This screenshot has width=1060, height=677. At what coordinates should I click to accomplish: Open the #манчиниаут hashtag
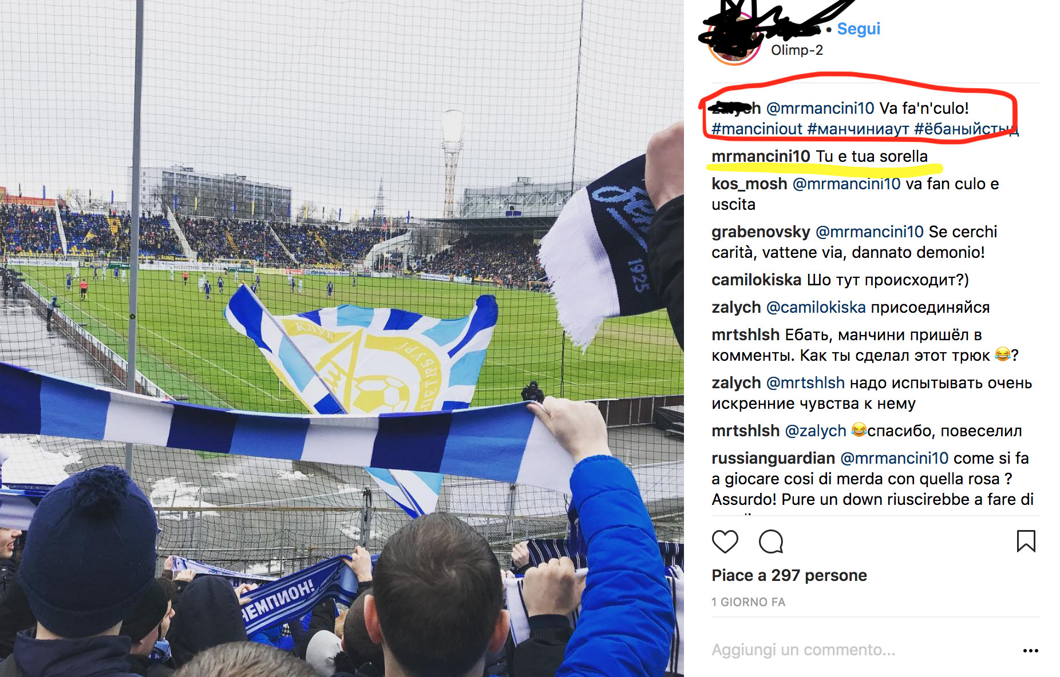pyautogui.click(x=858, y=129)
